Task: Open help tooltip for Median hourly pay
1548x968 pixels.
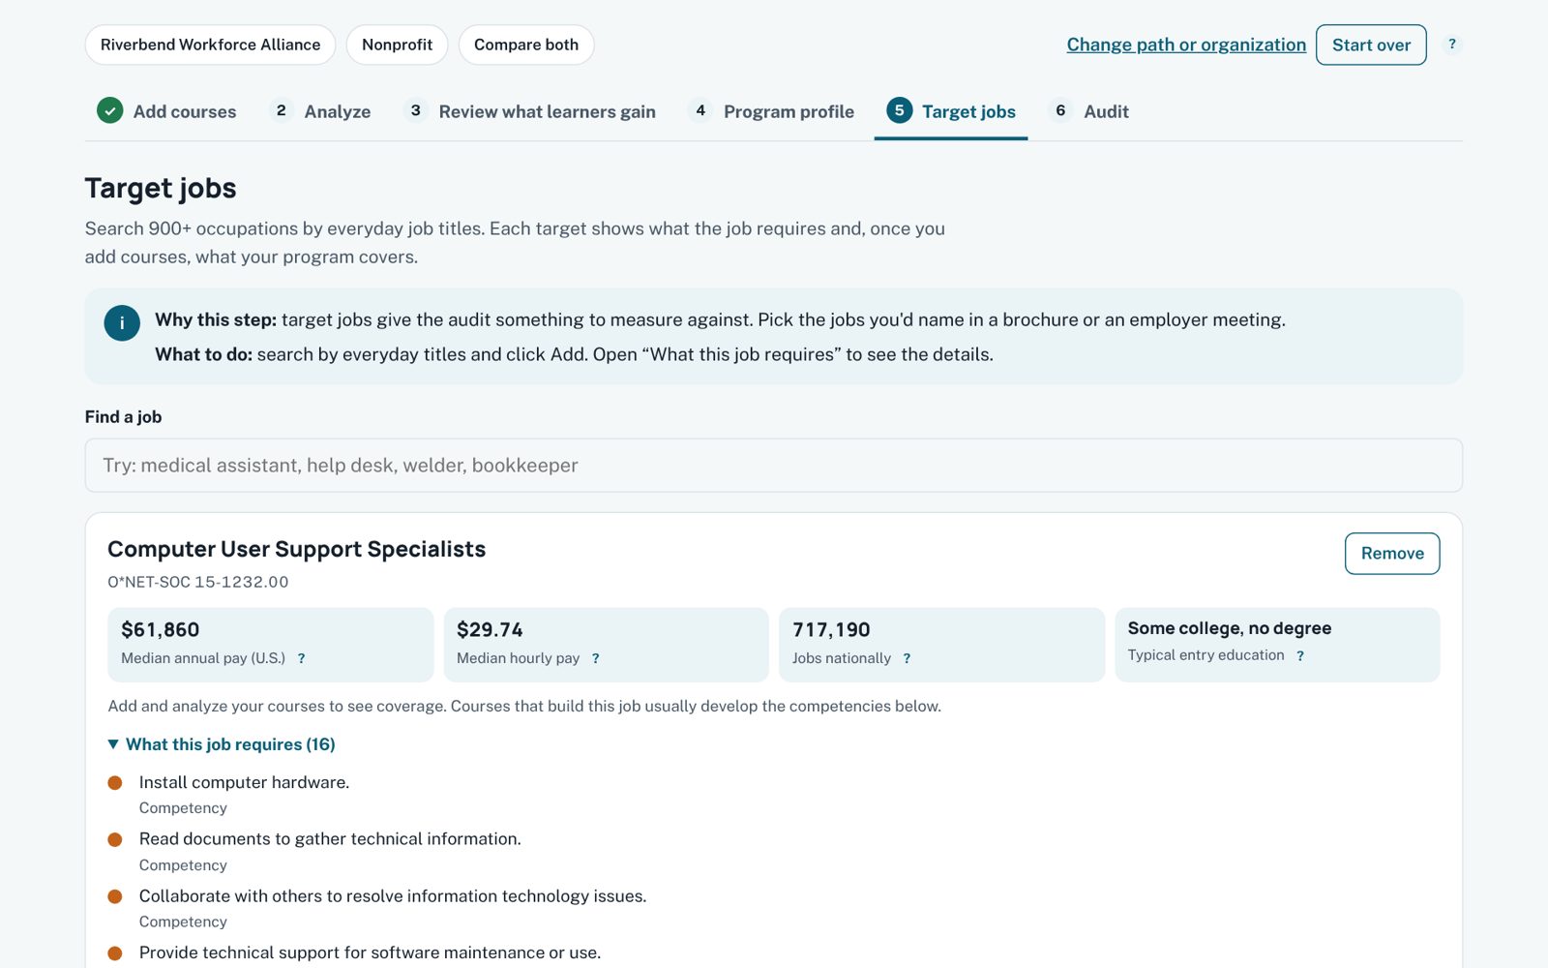Action: pyautogui.click(x=596, y=658)
